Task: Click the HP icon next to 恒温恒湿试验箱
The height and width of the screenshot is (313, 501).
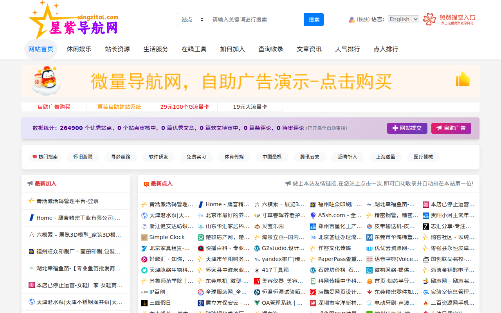Action: tap(256, 292)
